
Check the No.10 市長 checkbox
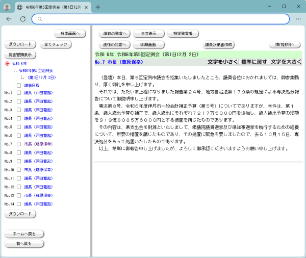19,170
